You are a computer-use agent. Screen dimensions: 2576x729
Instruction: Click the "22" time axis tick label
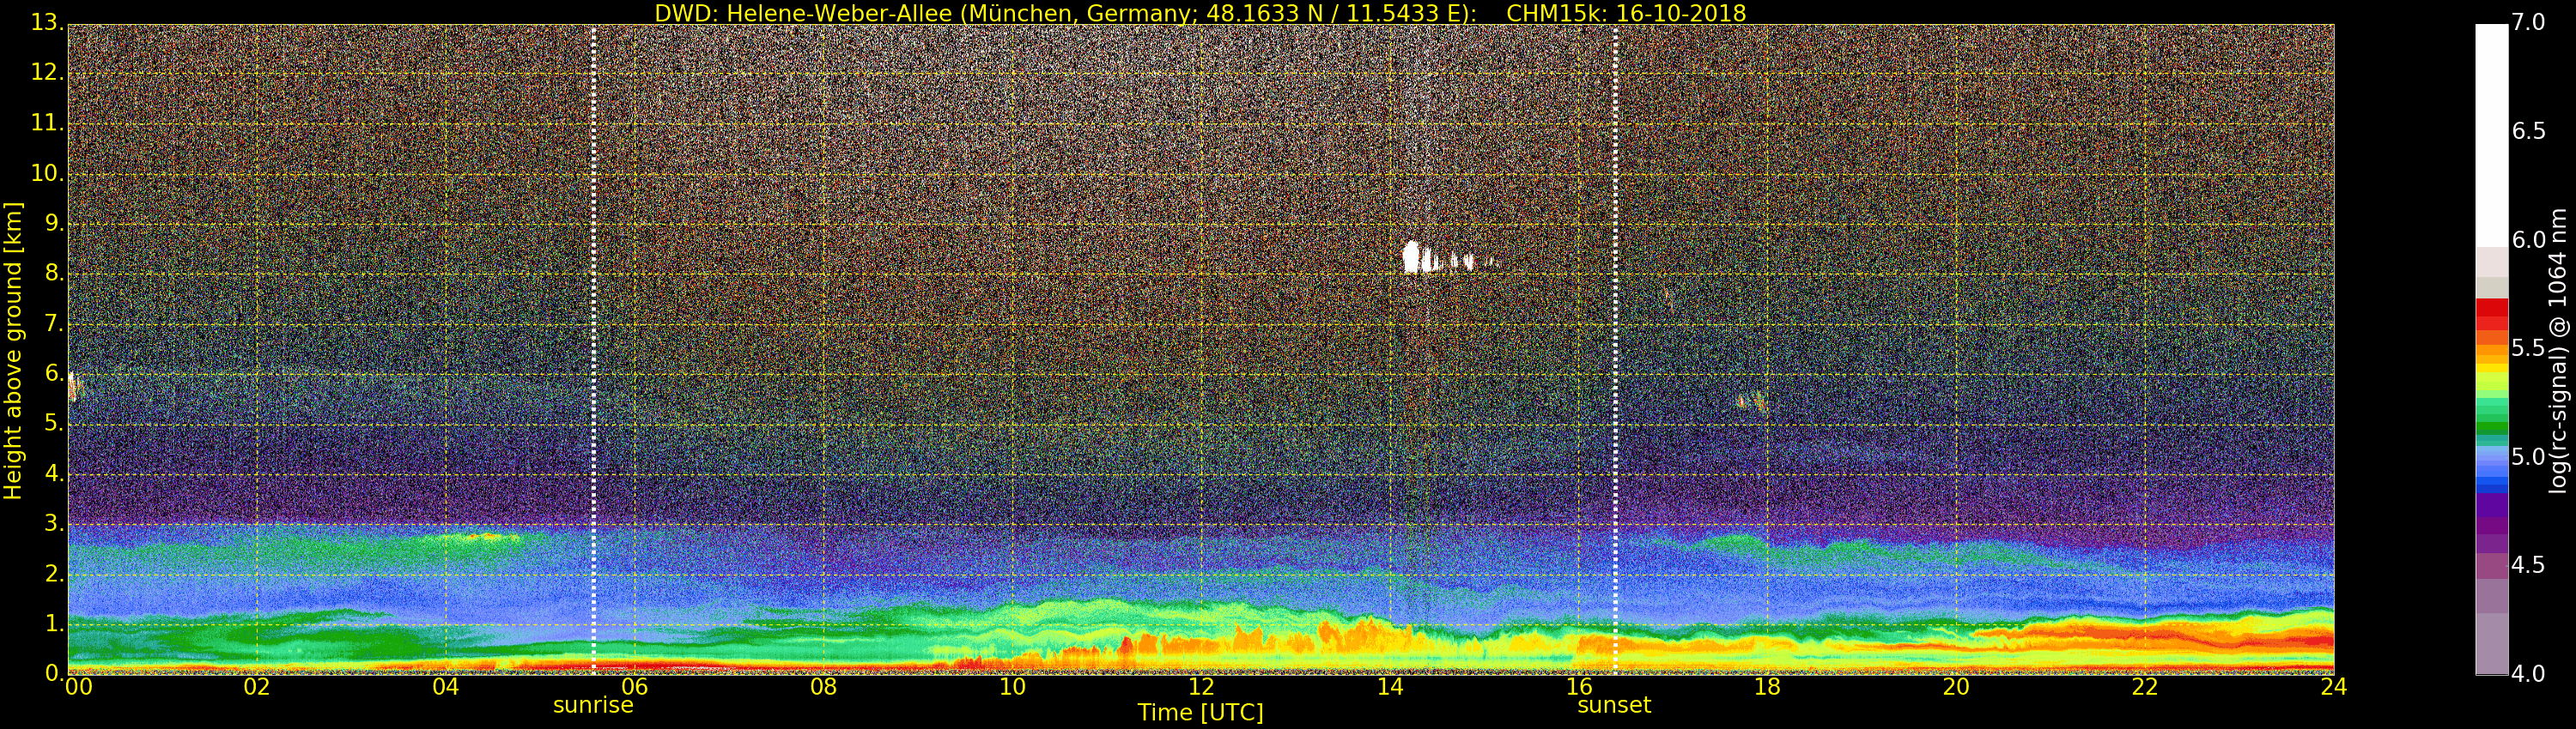2145,687
